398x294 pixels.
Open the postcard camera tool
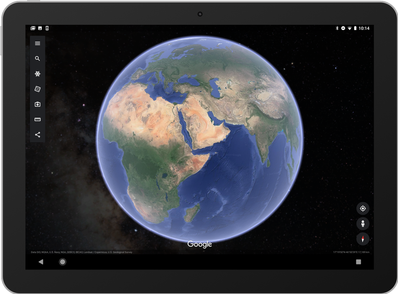pos(37,104)
